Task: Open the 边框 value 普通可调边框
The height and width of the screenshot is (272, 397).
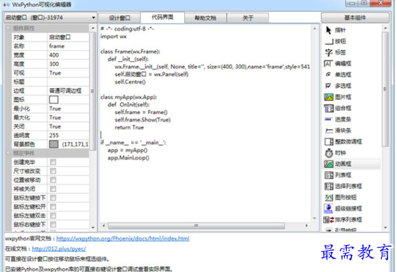Action: (68, 91)
